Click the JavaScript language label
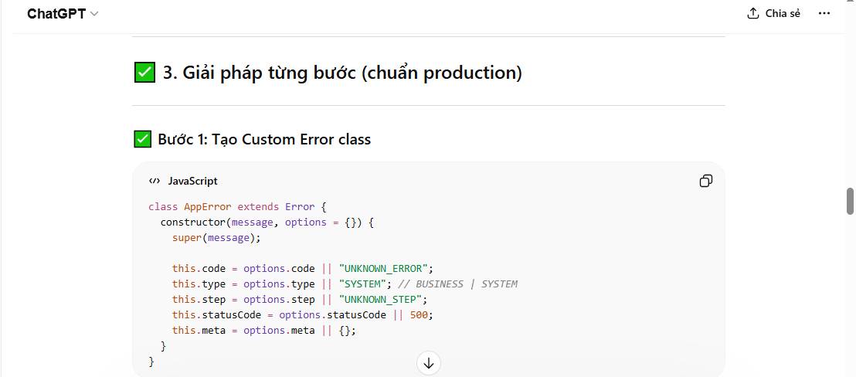 (x=192, y=181)
